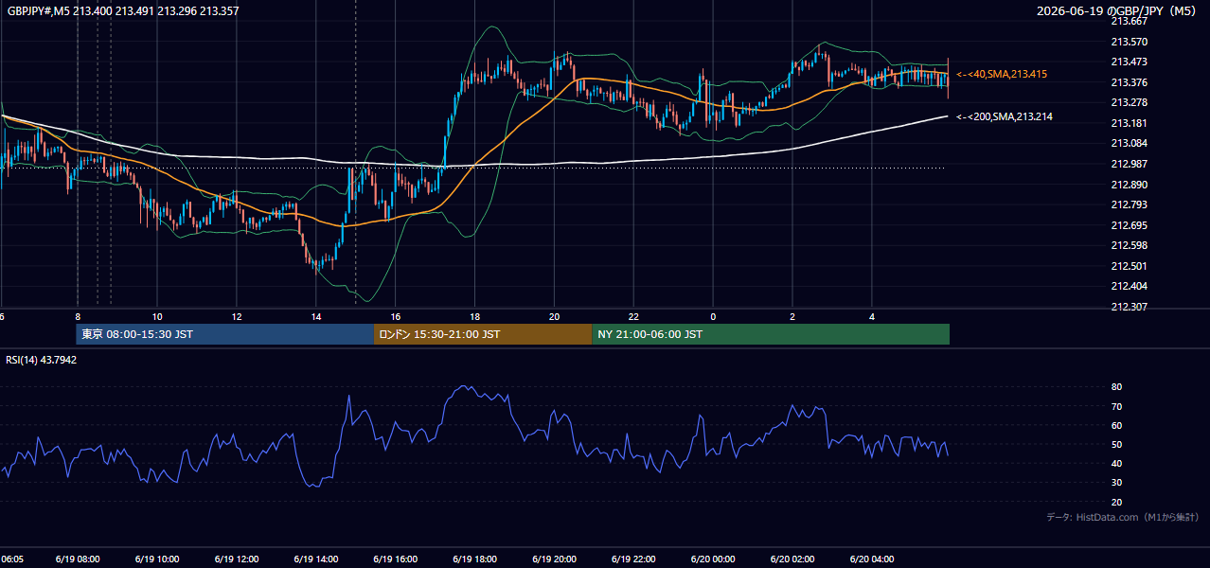Click hour label 18 under the price chart
1210x568 pixels.
[475, 316]
